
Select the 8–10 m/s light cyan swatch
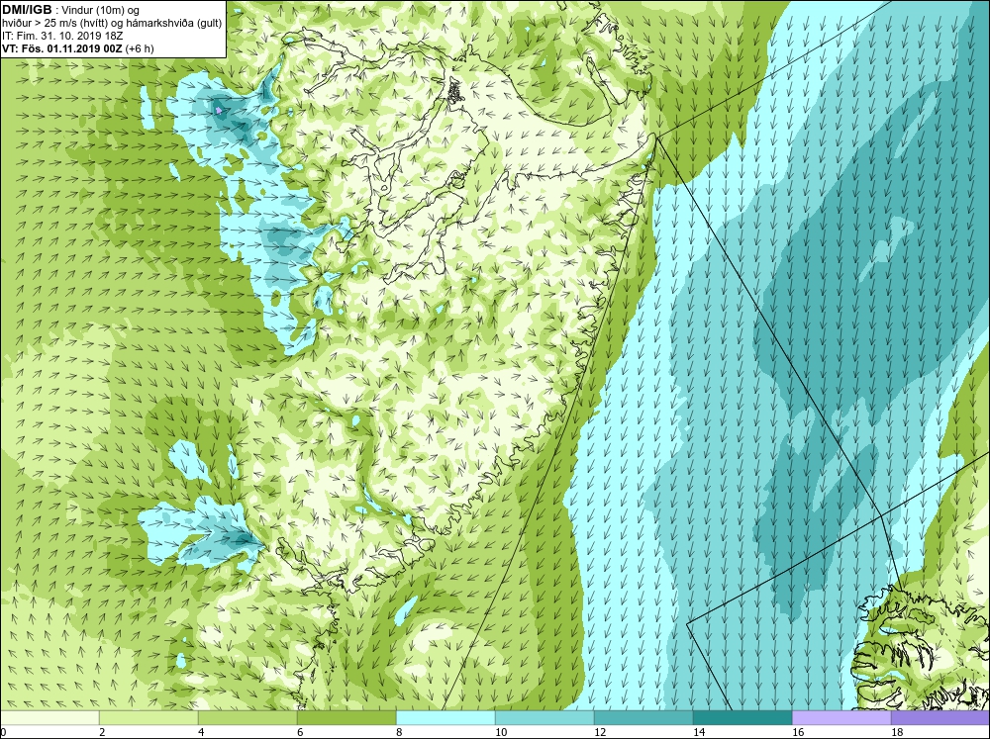click(445, 717)
